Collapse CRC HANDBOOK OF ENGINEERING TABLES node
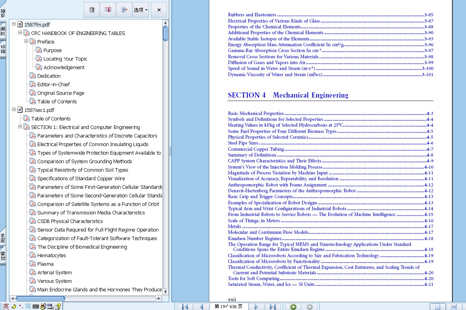Image resolution: width=466 pixels, height=310 pixels. click(x=20, y=33)
